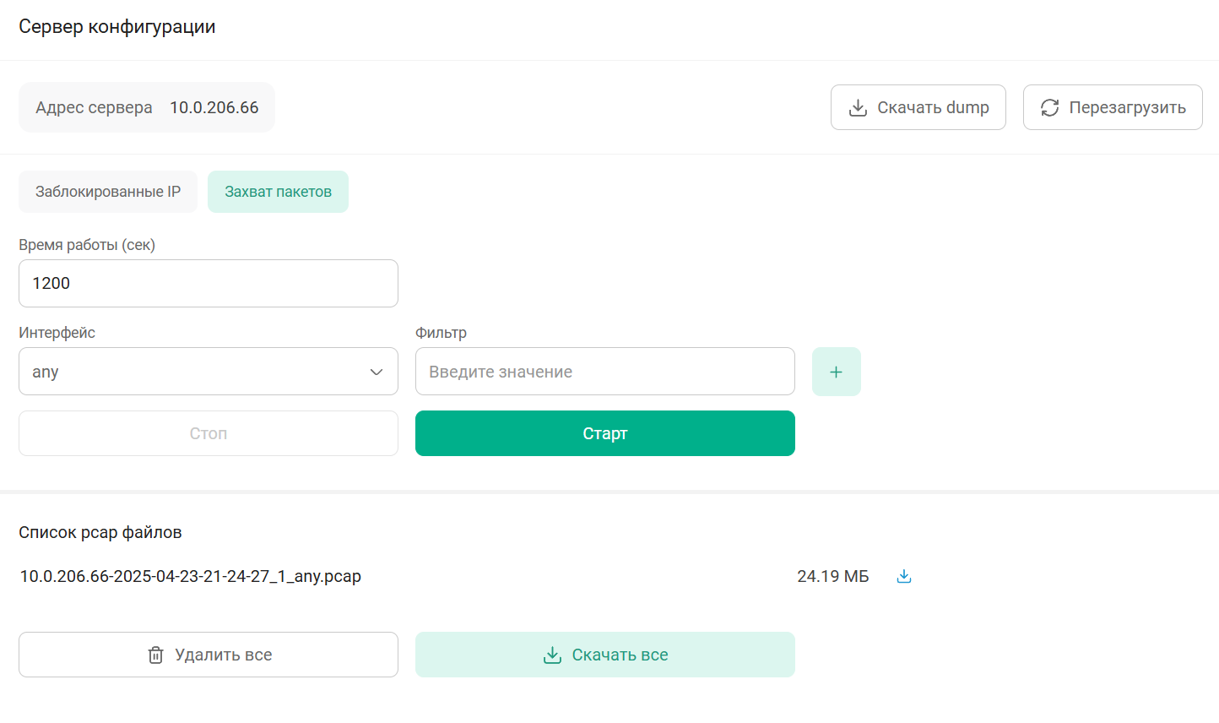Click the Перезагрузить label text

pos(1127,108)
